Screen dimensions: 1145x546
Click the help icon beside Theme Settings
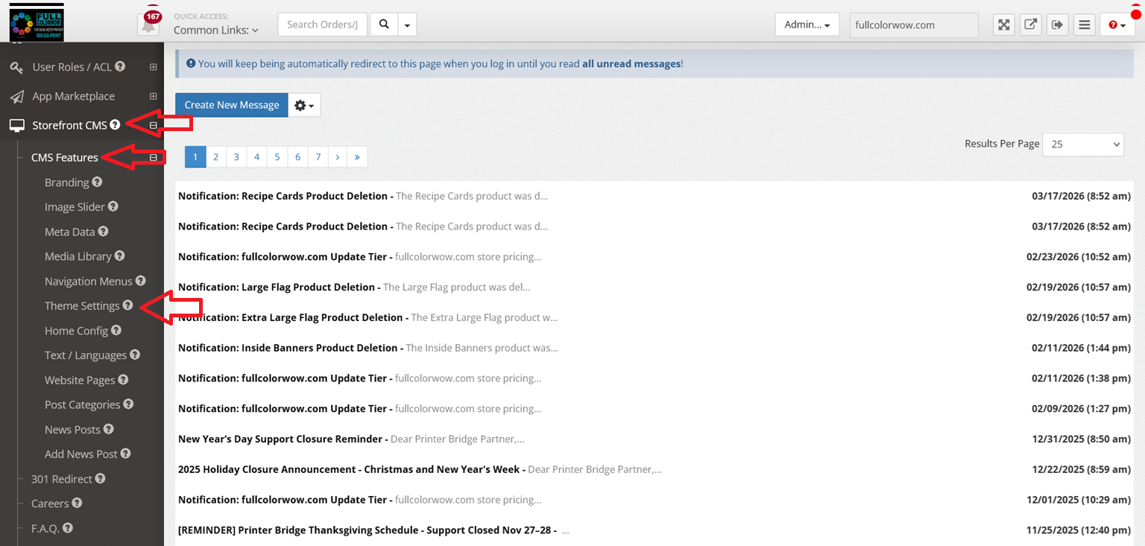[x=128, y=305]
